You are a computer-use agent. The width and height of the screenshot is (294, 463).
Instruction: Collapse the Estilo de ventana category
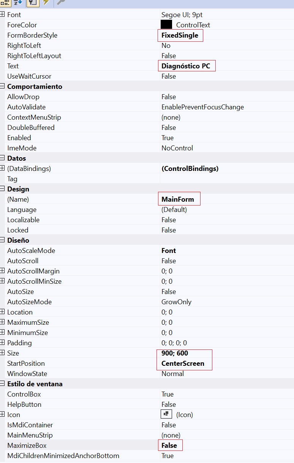click(x=2, y=384)
